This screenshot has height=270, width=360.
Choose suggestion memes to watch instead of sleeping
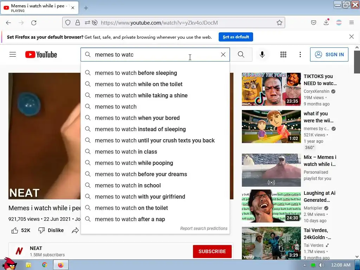tap(155, 129)
